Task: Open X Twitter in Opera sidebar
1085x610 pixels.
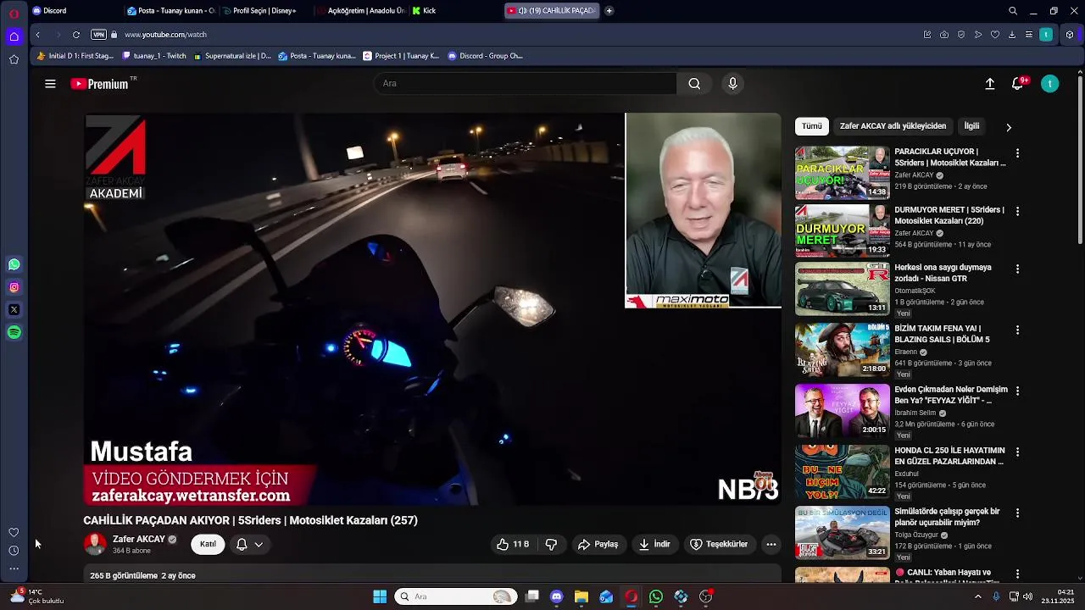Action: 14,310
